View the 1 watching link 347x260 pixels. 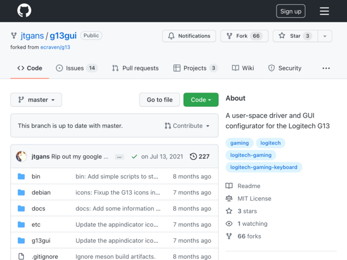(x=247, y=224)
